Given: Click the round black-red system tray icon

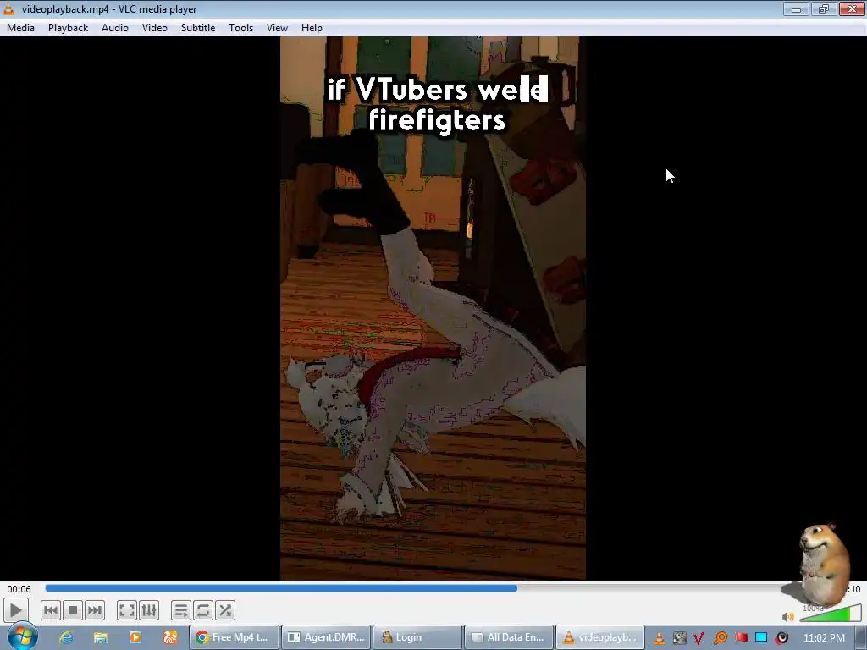Looking at the screenshot, I should [781, 638].
